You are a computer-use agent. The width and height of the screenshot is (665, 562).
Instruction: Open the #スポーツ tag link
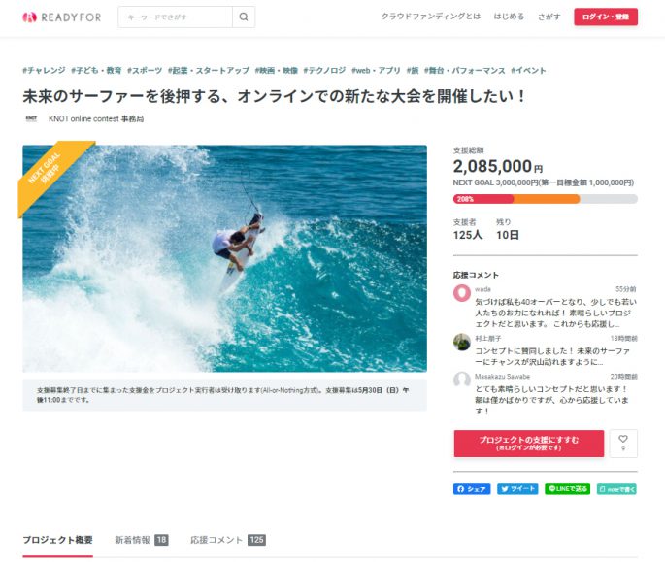coord(145,71)
